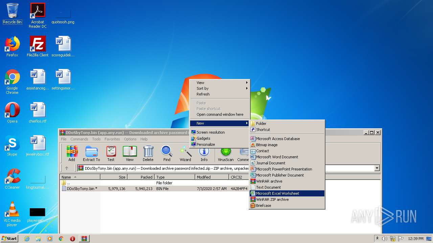
Task: Click the Find toolbar icon
Action: tap(167, 154)
